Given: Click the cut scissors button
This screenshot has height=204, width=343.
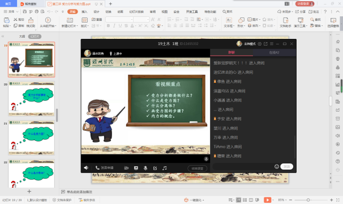Looking at the screenshot, I should (x=19, y=20).
